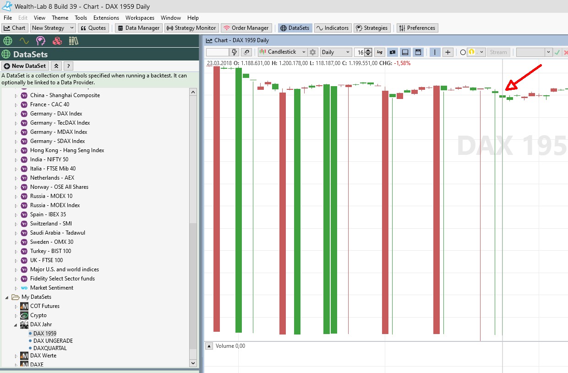Viewport: 568px width, 373px height.
Task: Click the books library icon in sidebar
Action: click(x=74, y=41)
